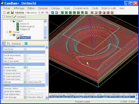Open the Edition menu
The width and height of the screenshot is (139, 104).
coord(31,8)
